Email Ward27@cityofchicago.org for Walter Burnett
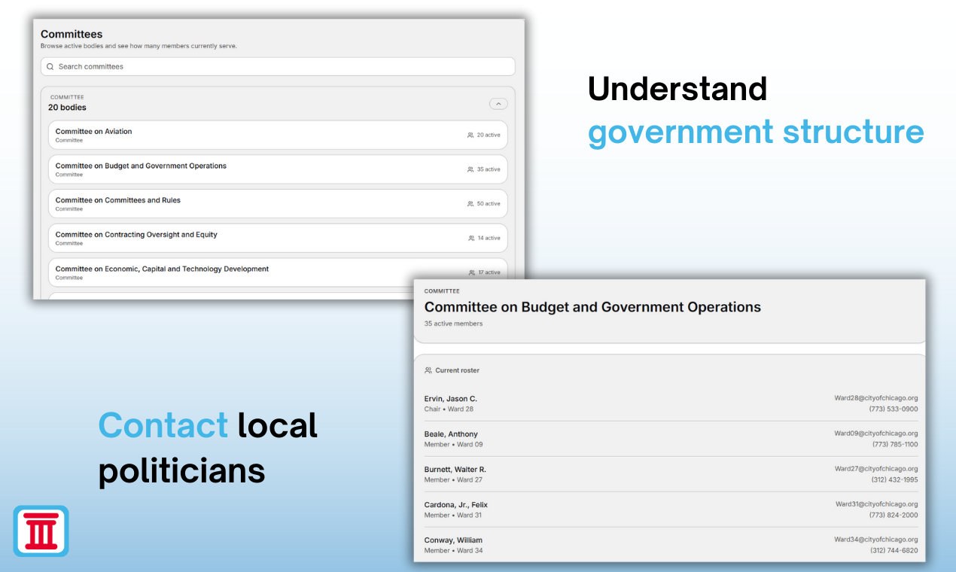Viewport: 956px width, 572px height. (875, 469)
